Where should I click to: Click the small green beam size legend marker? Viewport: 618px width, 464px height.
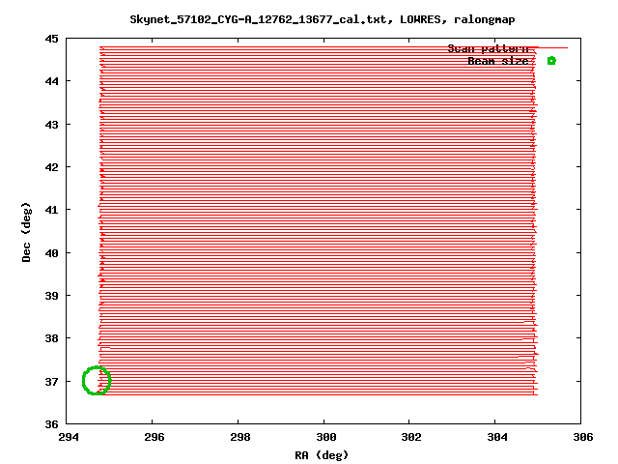551,61
